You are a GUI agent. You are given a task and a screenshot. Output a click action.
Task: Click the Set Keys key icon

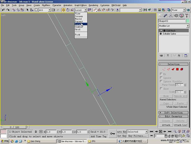pyautogui.click(x=113, y=134)
